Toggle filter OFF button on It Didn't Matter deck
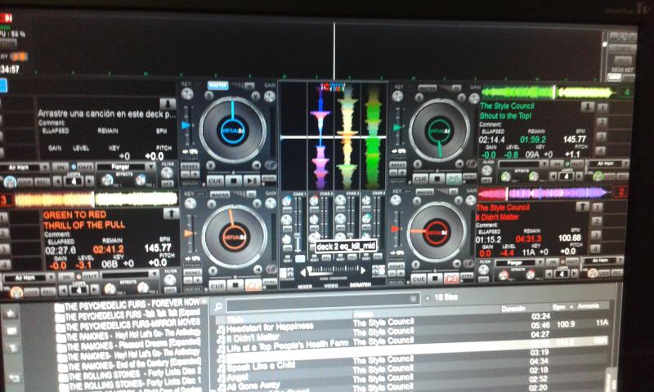This screenshot has height=392, width=654. pyautogui.click(x=483, y=279)
